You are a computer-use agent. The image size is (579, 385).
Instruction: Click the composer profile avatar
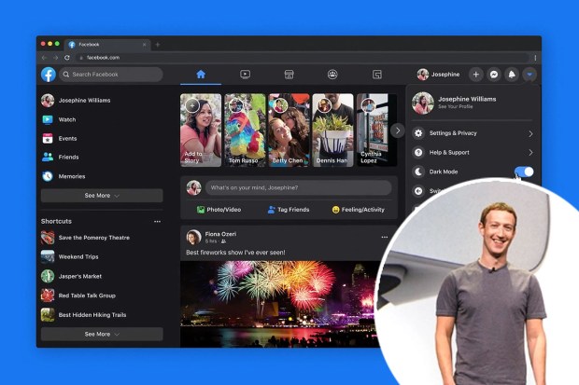[x=193, y=187]
